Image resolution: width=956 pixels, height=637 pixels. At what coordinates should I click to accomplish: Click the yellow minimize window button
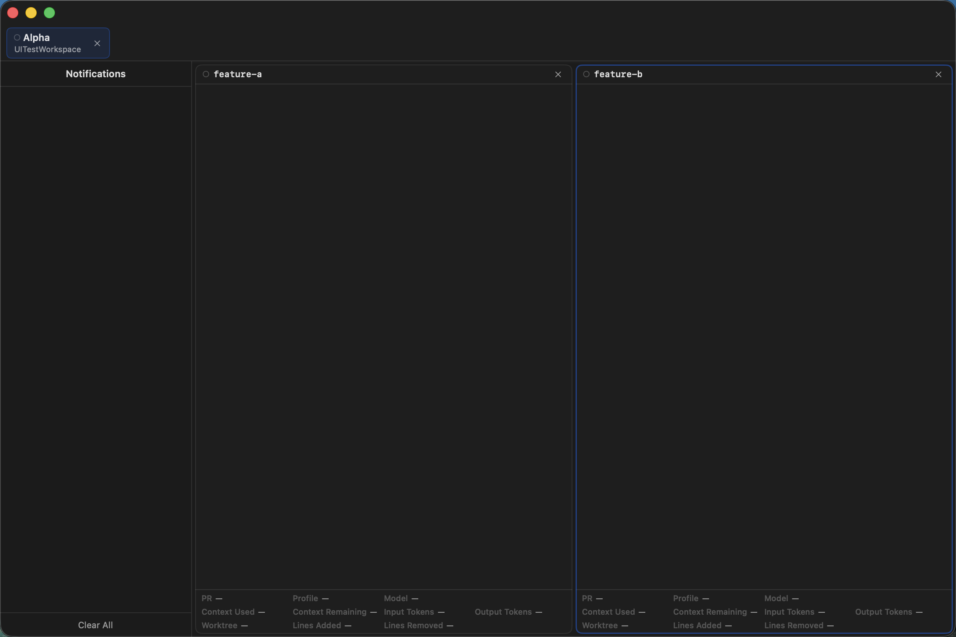31,13
